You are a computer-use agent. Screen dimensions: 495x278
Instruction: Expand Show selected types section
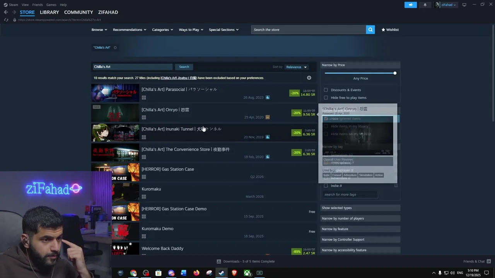tap(360, 208)
